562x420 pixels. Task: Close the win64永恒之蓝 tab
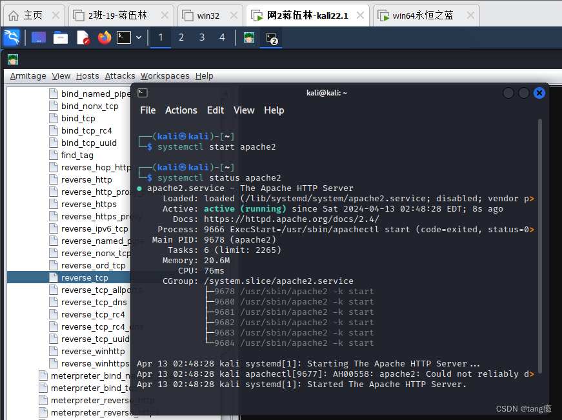[x=470, y=15]
